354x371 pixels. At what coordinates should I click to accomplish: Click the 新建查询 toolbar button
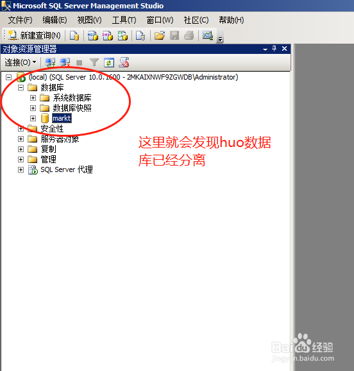click(34, 35)
